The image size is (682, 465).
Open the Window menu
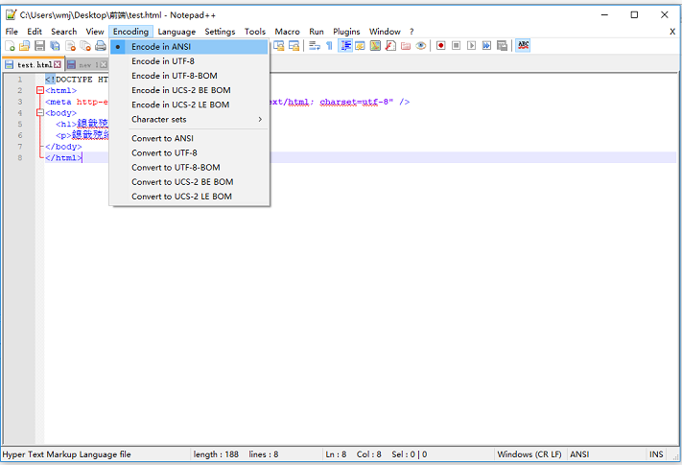pos(385,32)
